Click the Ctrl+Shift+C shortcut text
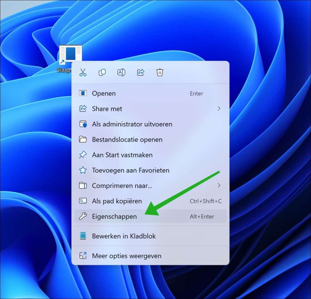311x299 pixels. [206, 201]
